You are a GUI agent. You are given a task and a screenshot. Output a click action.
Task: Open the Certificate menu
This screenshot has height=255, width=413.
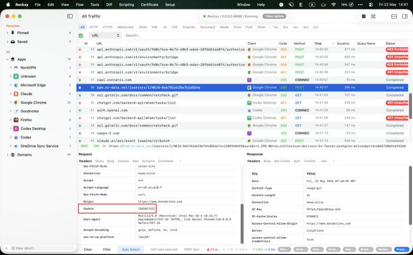coord(149,5)
